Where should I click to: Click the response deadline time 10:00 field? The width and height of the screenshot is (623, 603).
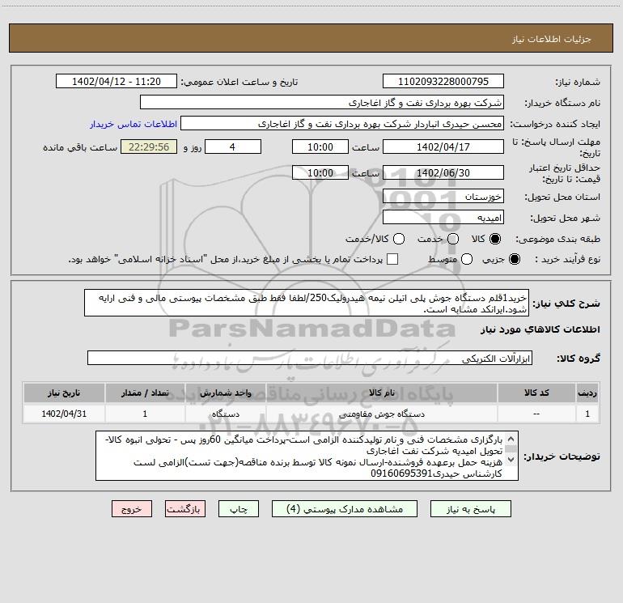coord(320,147)
